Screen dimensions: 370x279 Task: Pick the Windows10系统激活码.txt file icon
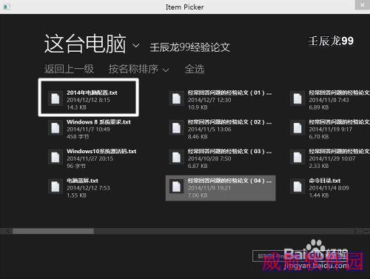55,157
